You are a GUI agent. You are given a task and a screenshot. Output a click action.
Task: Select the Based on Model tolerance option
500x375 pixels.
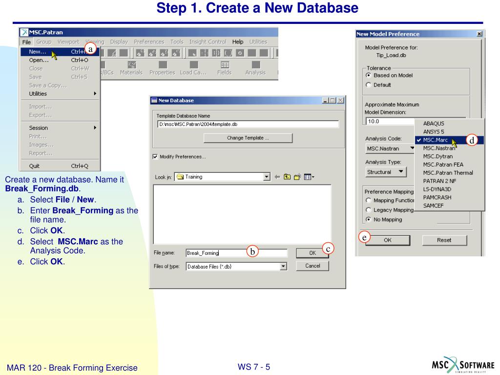[x=369, y=75]
